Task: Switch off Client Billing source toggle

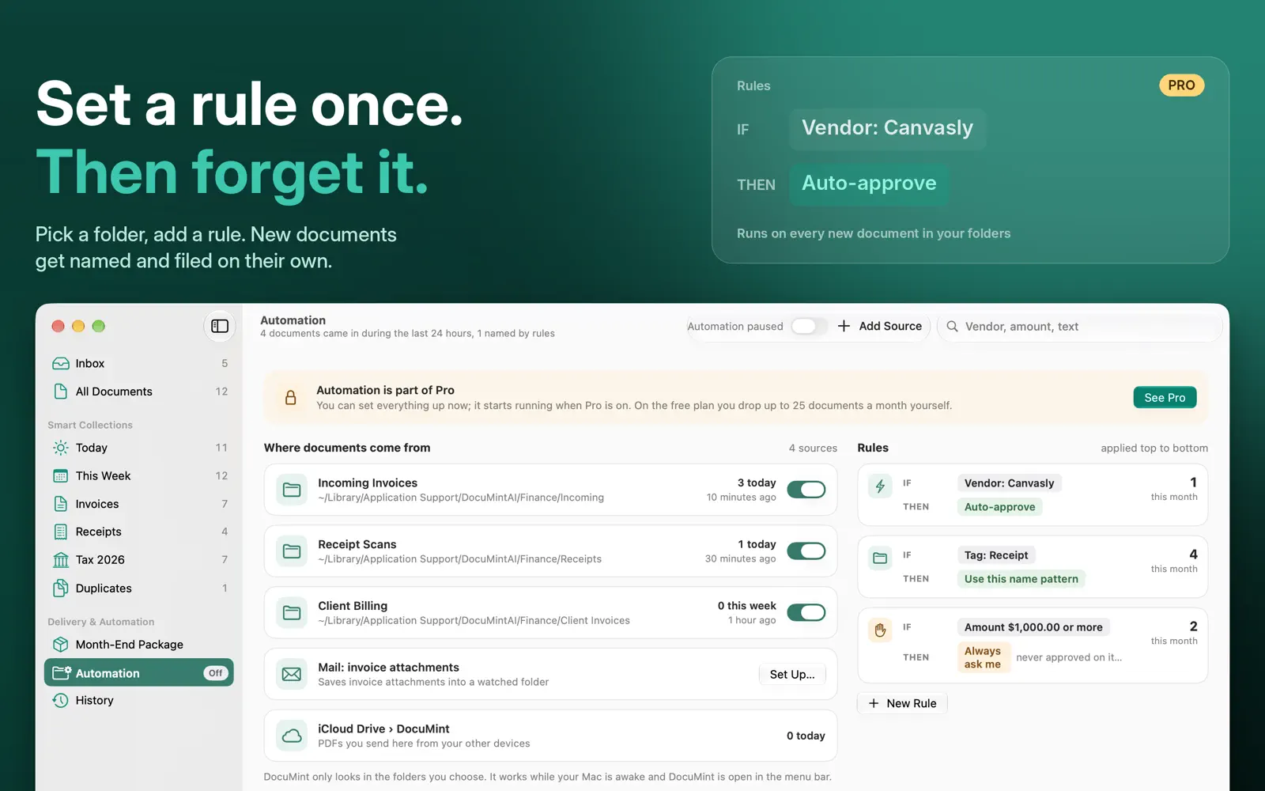Action: click(806, 613)
